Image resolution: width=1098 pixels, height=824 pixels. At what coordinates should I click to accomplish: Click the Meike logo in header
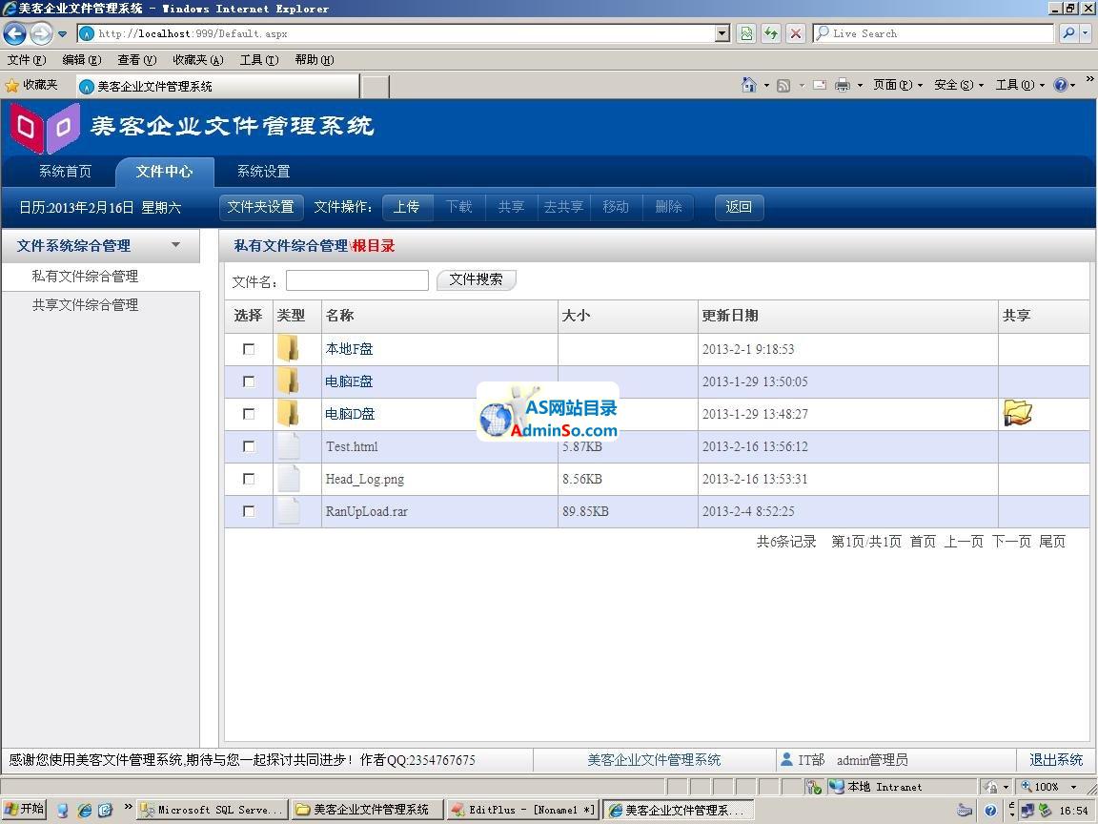coord(46,128)
